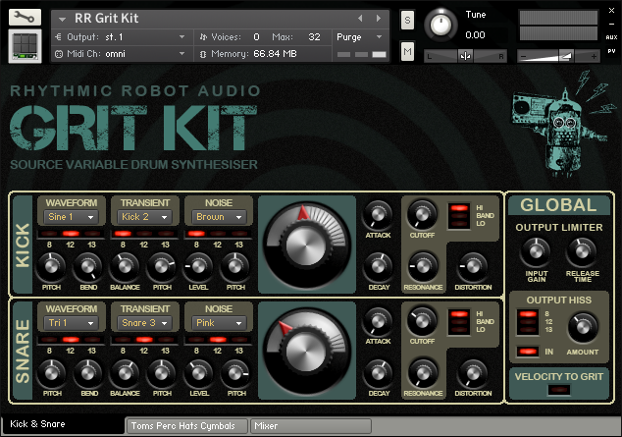The width and height of the screenshot is (622, 437).
Task: Open Snare Waveform Tri 1 dropdown
Action: pyautogui.click(x=71, y=323)
